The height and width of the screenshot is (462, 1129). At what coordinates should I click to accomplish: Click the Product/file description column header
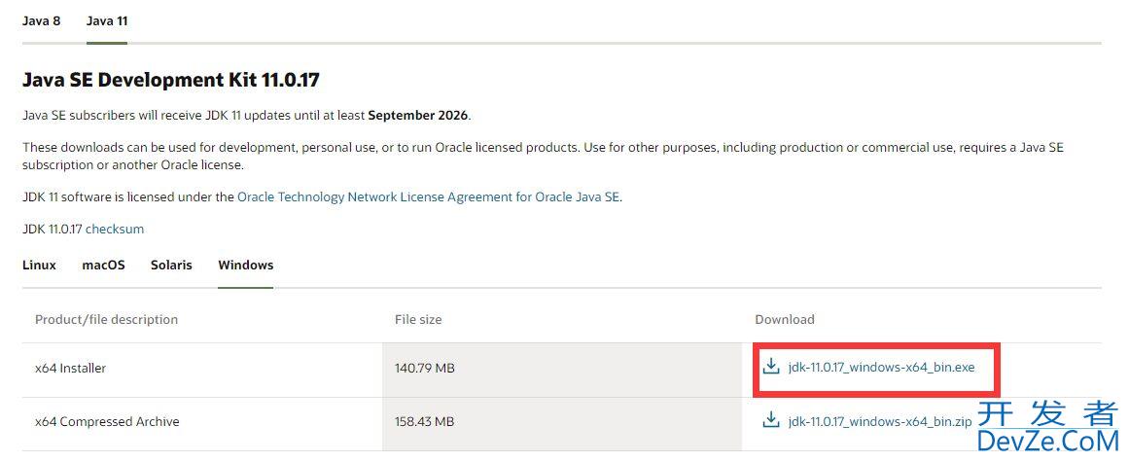coord(107,319)
